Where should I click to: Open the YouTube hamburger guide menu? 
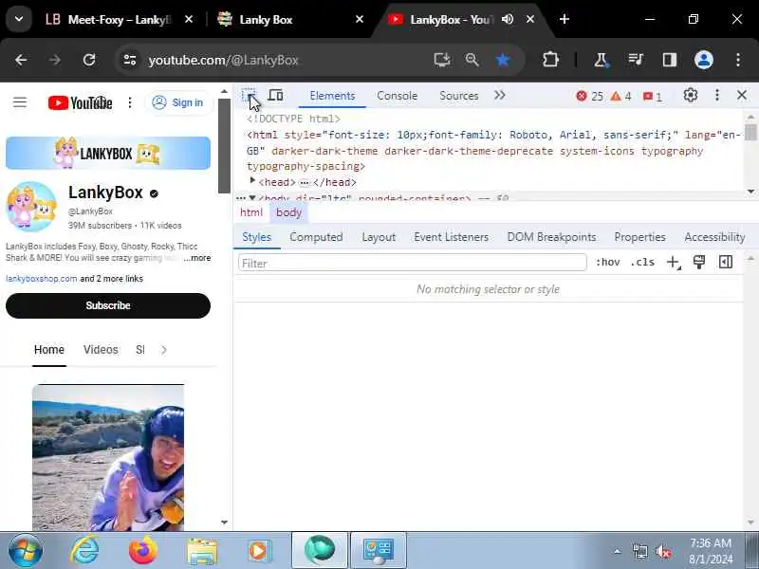tap(20, 102)
